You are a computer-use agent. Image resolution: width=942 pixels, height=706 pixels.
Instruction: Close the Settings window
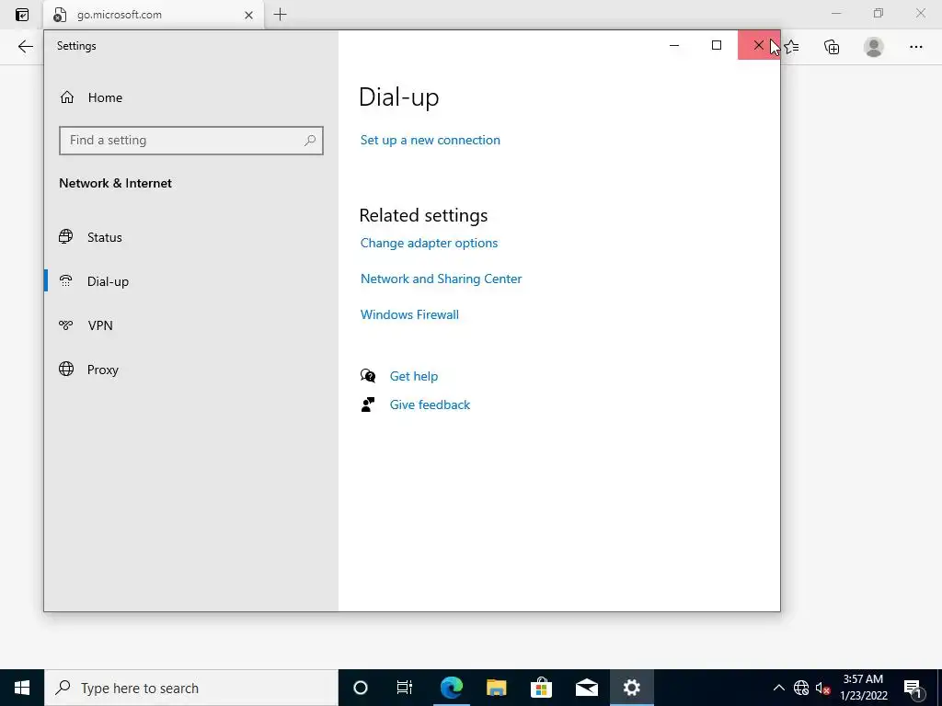pyautogui.click(x=759, y=46)
